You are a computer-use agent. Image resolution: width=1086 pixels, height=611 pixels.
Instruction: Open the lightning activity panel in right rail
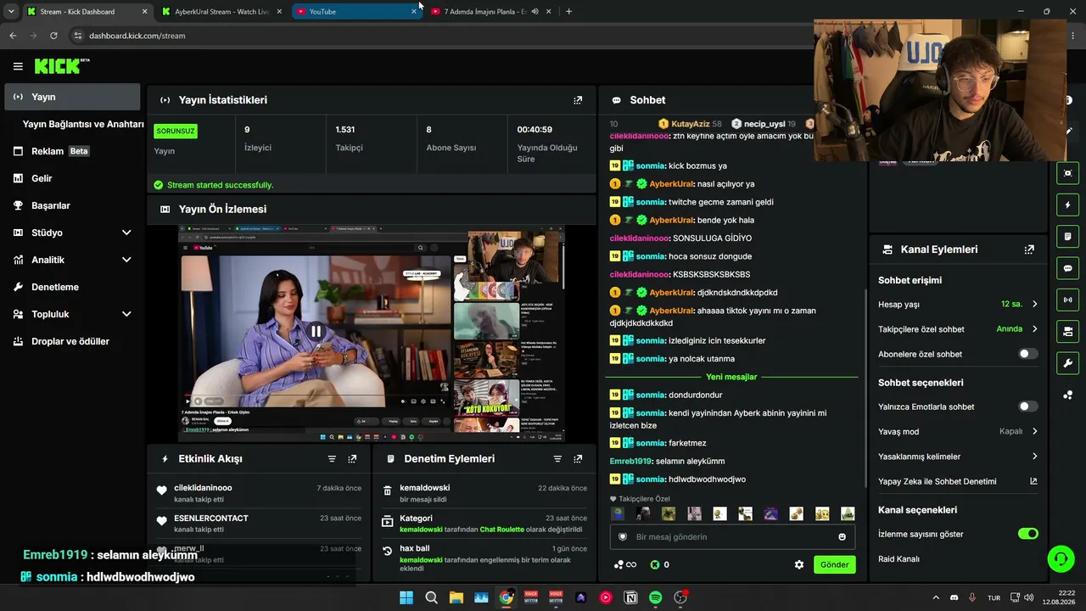1067,205
